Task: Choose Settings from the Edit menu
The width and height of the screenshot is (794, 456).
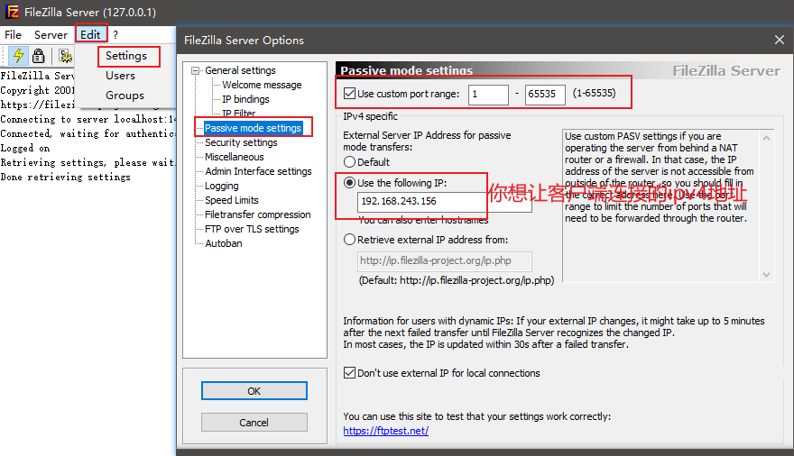Action: coord(126,56)
